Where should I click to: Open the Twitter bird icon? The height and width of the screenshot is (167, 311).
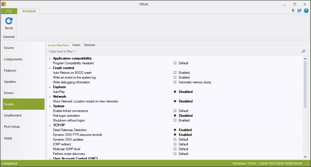tap(299, 11)
